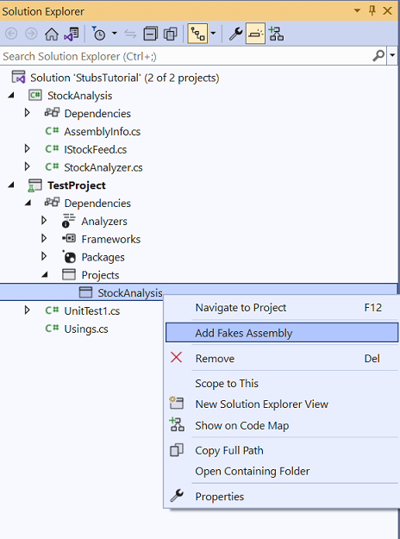Toggle the file nesting button
This screenshot has width=400, height=539.
(x=197, y=34)
